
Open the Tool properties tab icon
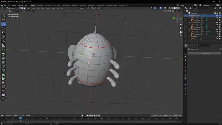click(185, 50)
